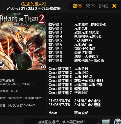
Task: Click the author credit 风灵月影@3DMGAME
Action: point(22,105)
